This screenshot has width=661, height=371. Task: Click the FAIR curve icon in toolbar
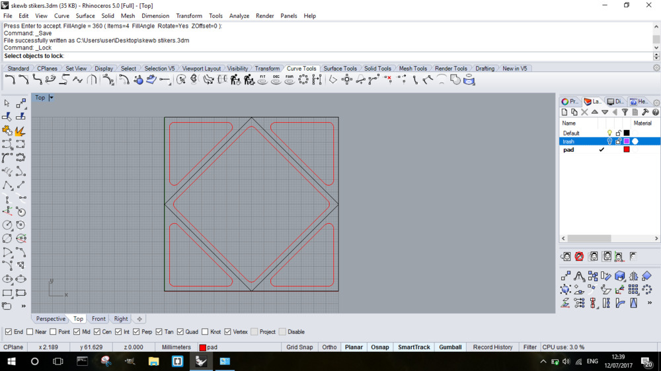coord(290,80)
